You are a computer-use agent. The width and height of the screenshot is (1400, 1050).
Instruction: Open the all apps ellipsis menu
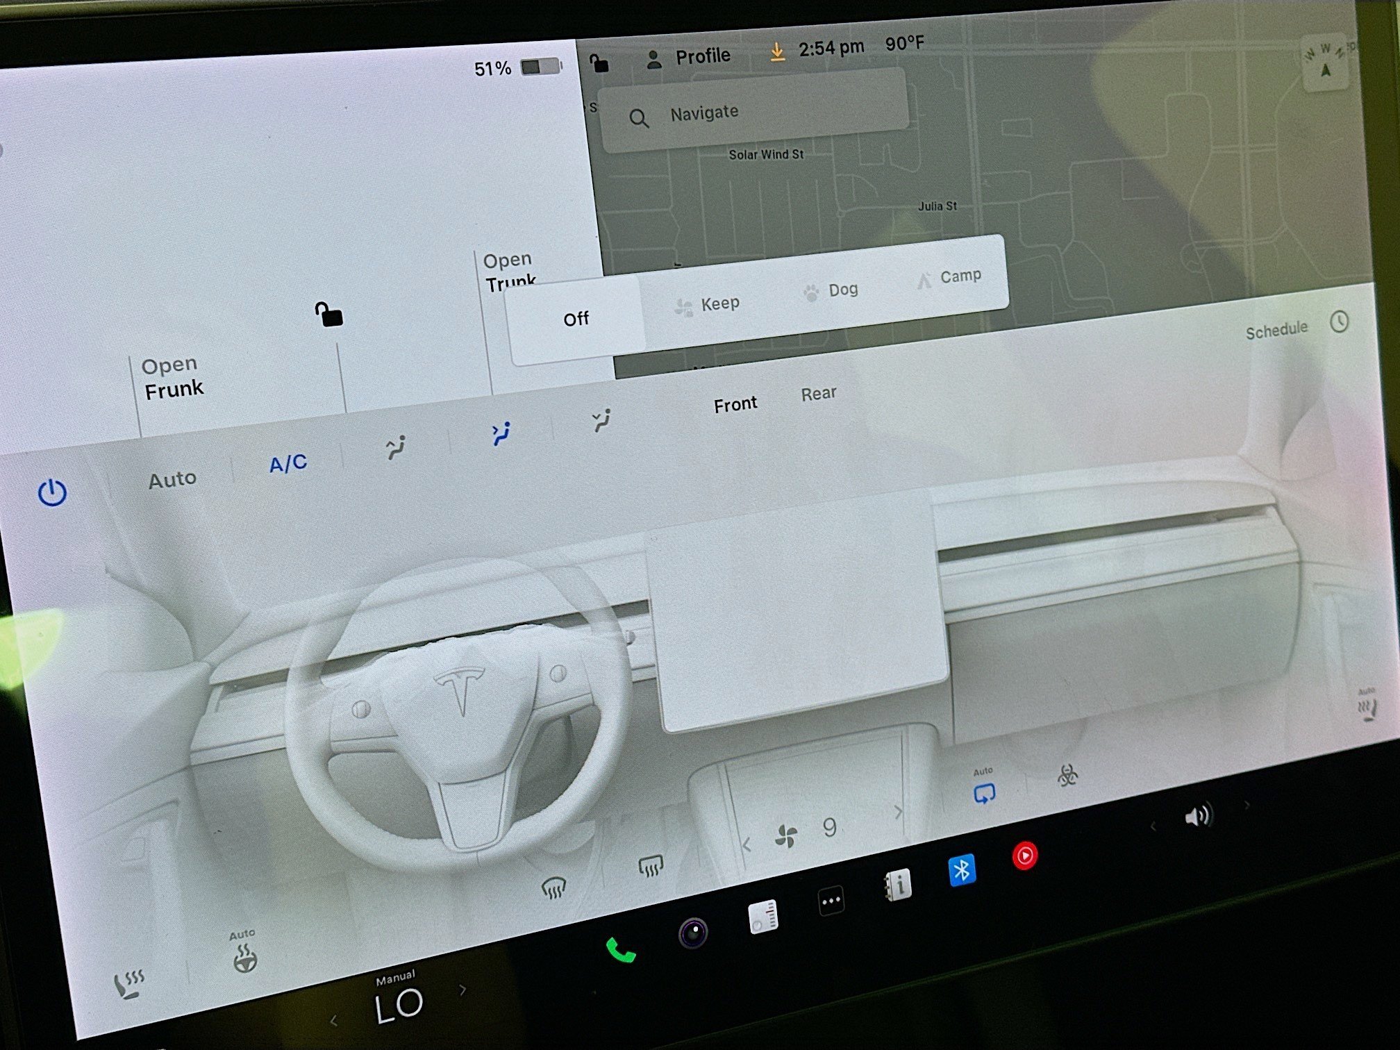pyautogui.click(x=831, y=901)
